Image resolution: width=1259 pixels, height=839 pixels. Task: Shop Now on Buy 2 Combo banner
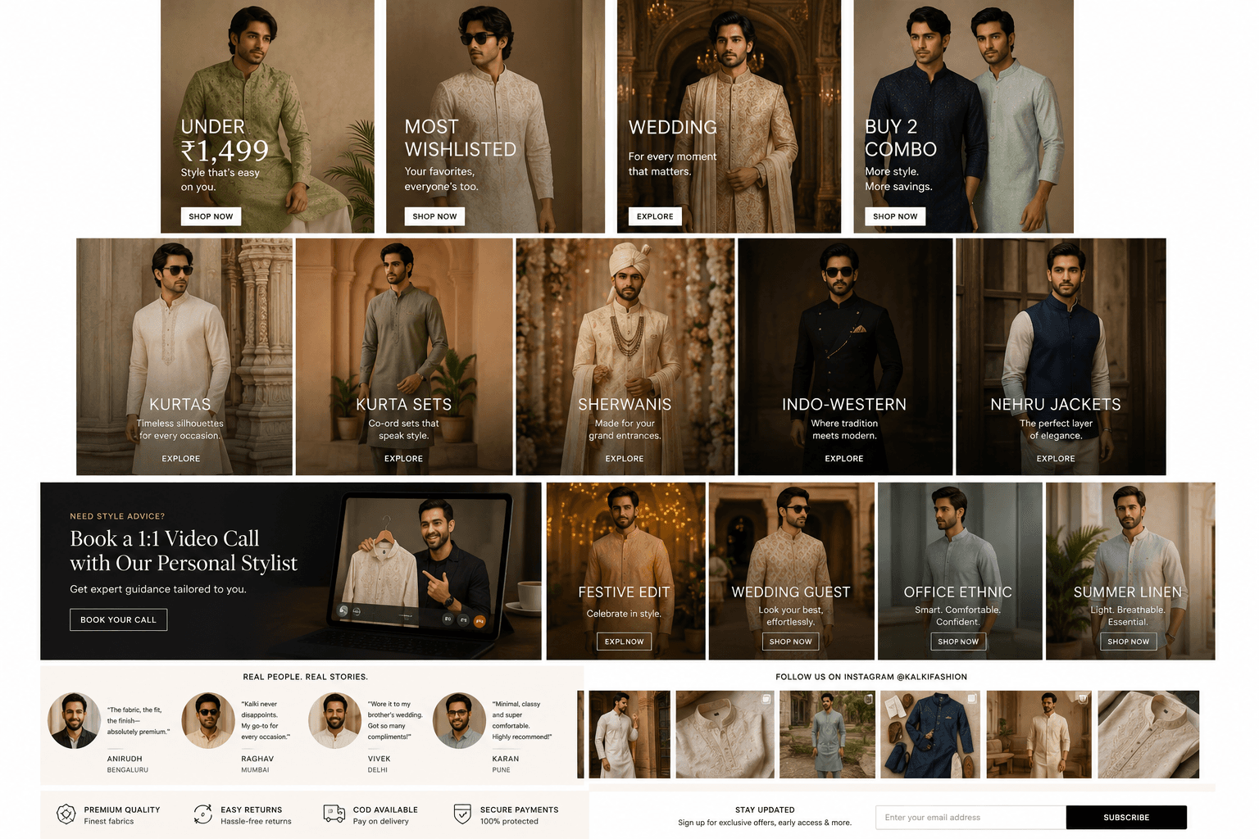pyautogui.click(x=895, y=216)
